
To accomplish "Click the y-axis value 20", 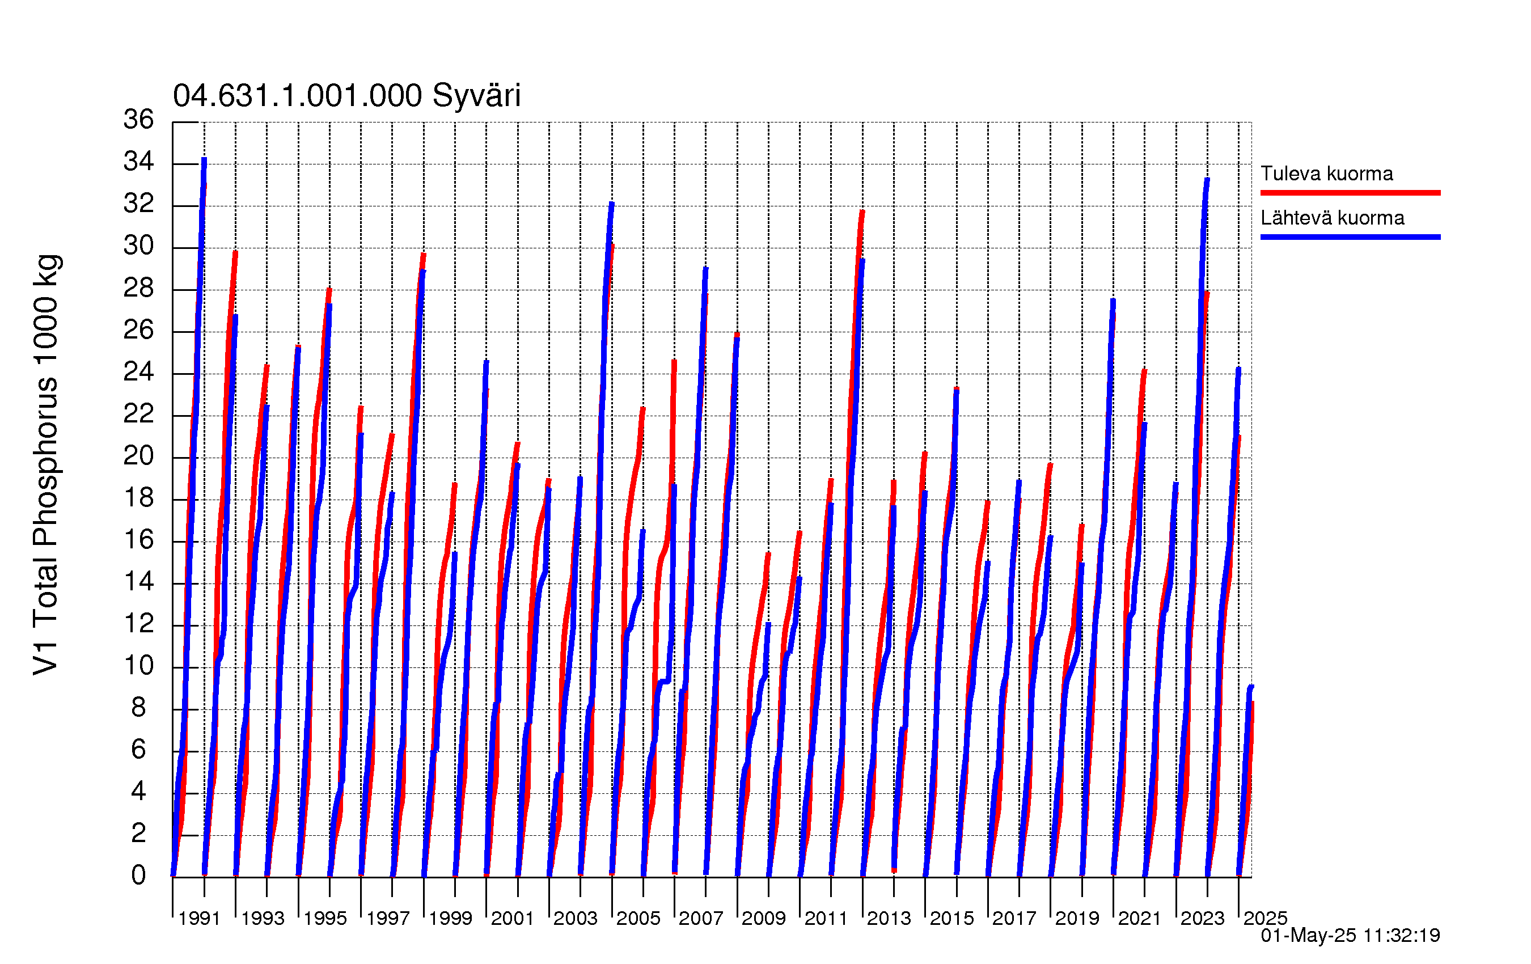I will point(138,455).
